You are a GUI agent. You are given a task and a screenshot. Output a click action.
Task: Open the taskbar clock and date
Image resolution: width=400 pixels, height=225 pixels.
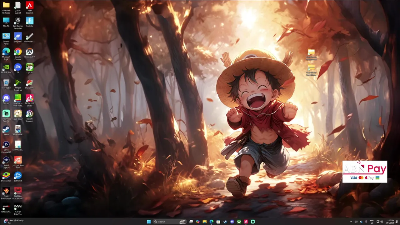[x=391, y=222]
